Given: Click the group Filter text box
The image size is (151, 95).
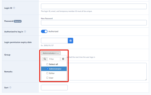Looking at the screenshot, I should (54, 59).
